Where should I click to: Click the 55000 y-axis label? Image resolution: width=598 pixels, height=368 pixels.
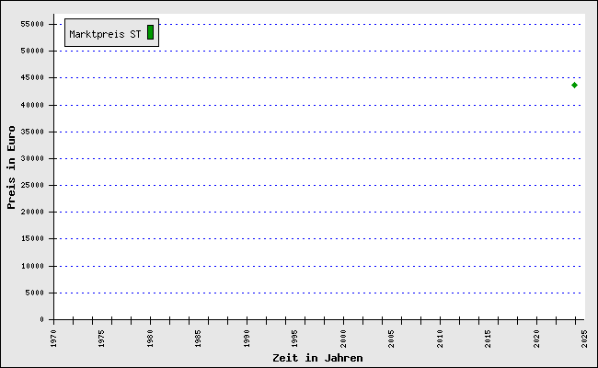pyautogui.click(x=32, y=24)
